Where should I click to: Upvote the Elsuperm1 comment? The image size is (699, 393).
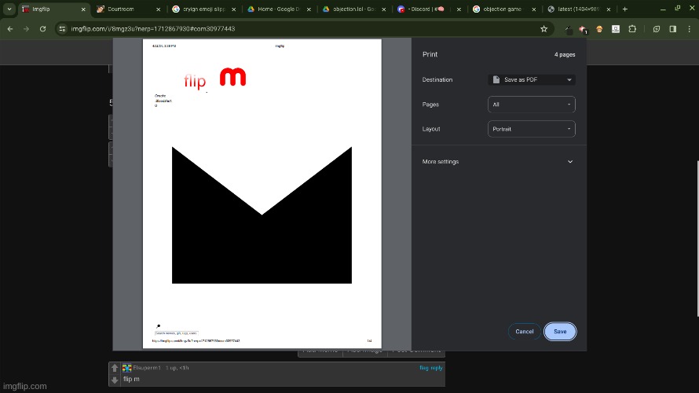coord(115,368)
